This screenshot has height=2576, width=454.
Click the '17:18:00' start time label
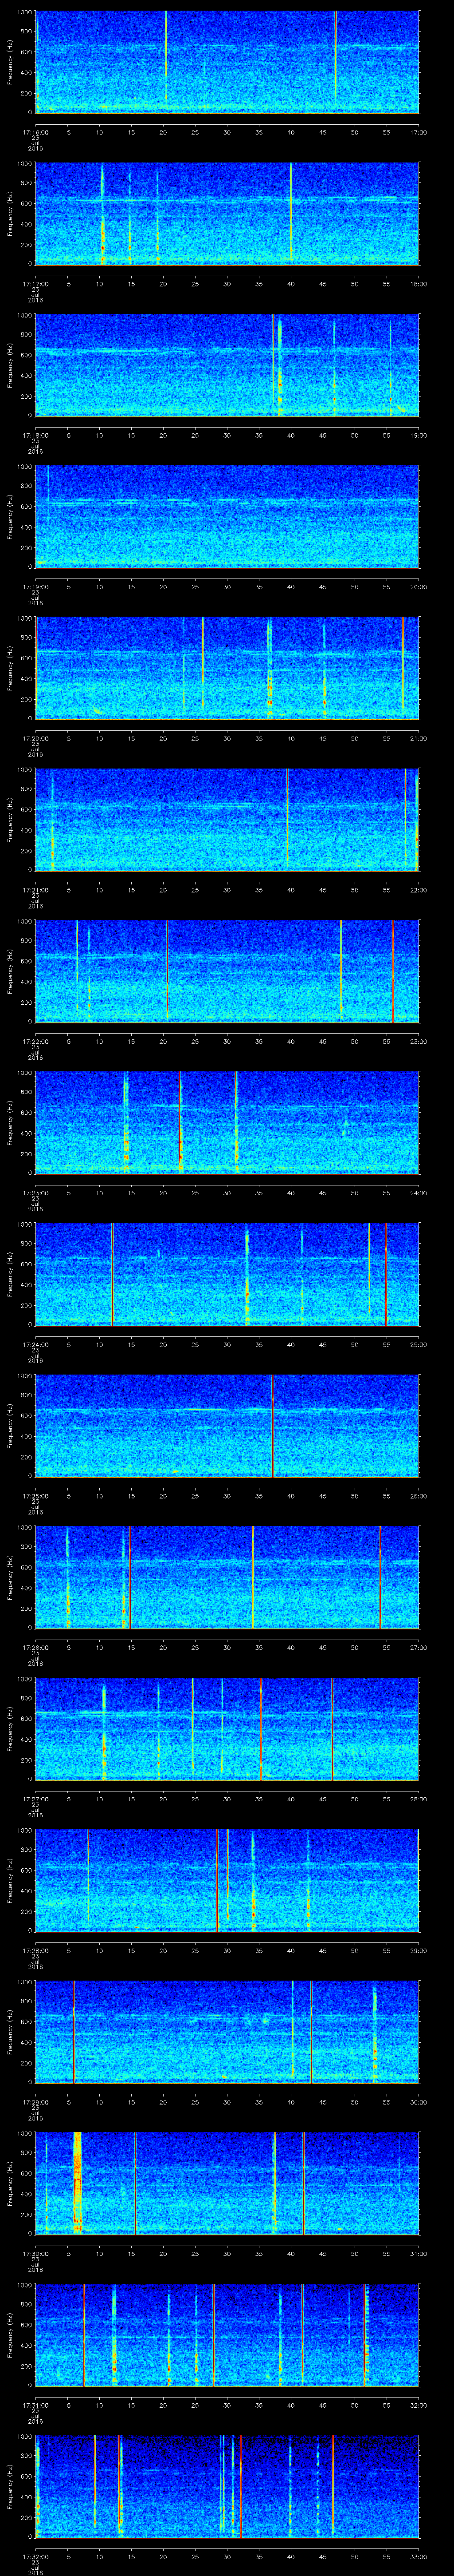pos(35,435)
